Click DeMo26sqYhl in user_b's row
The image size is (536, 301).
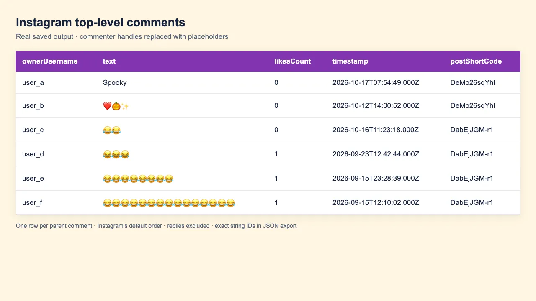click(x=473, y=106)
